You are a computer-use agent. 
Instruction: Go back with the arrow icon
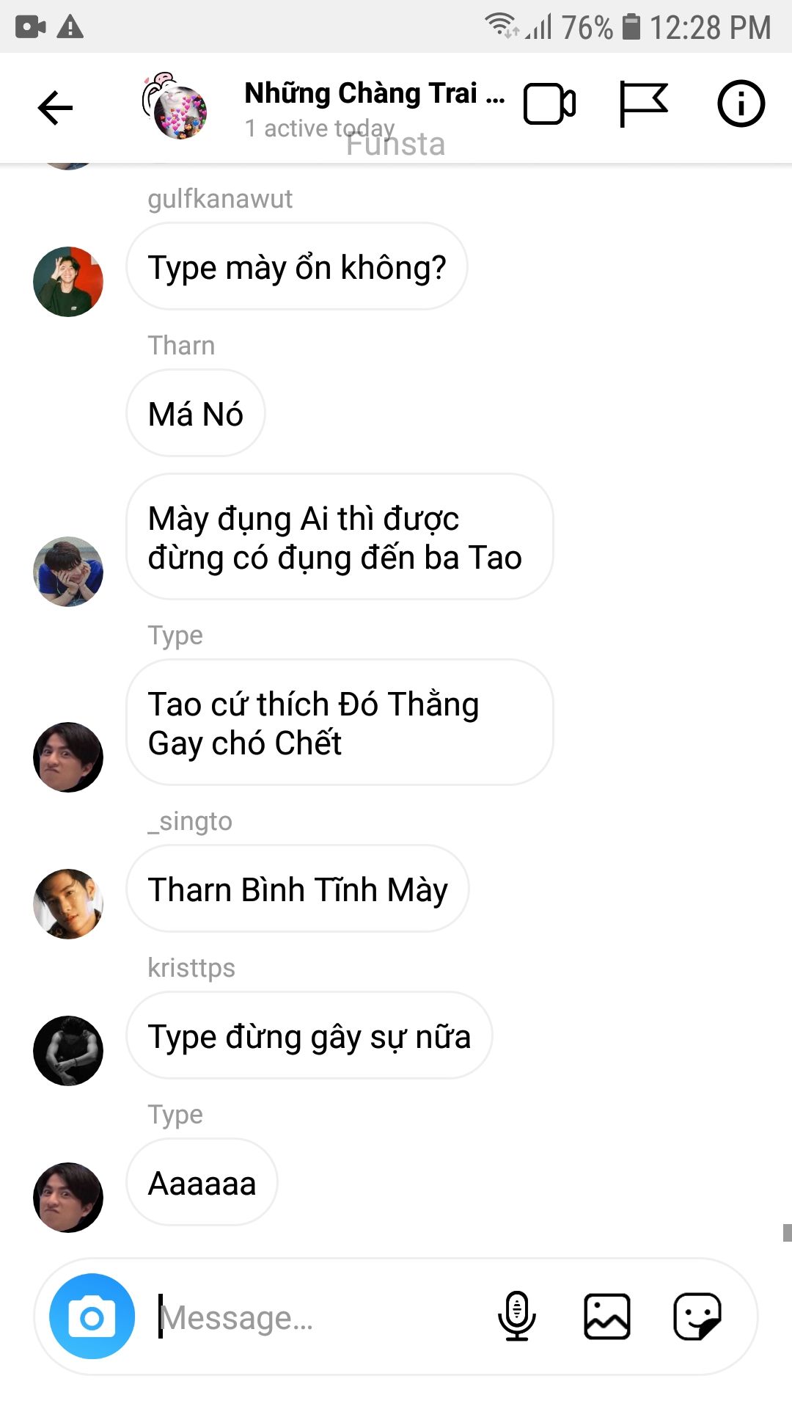(55, 108)
